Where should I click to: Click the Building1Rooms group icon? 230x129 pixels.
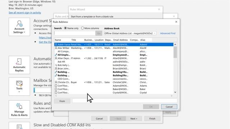pos(56,72)
